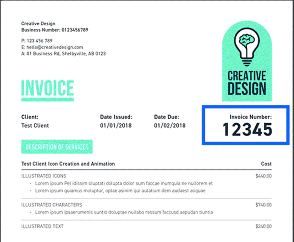Viewport: 294px width, 242px height.
Task: Click the "Client:" label
Action: (30, 117)
